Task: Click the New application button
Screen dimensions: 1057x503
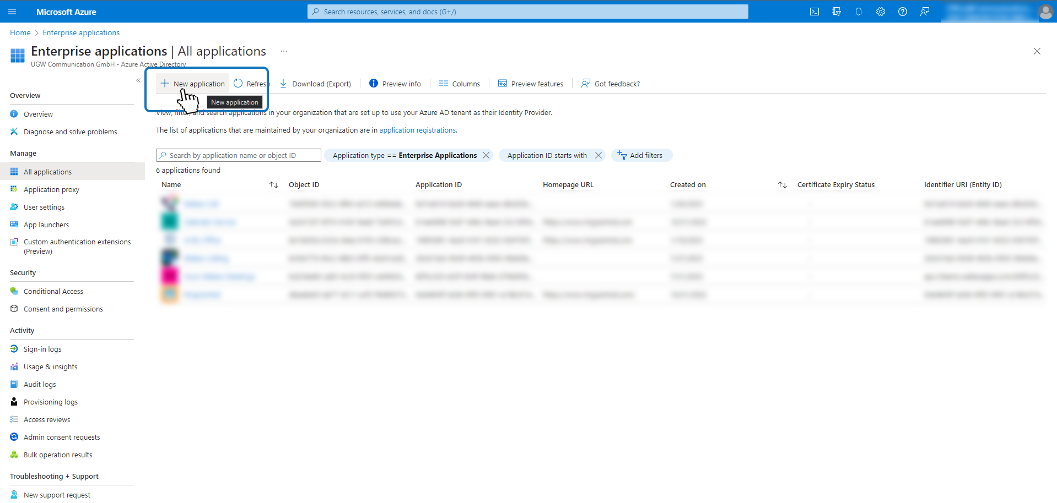Action: [x=193, y=84]
